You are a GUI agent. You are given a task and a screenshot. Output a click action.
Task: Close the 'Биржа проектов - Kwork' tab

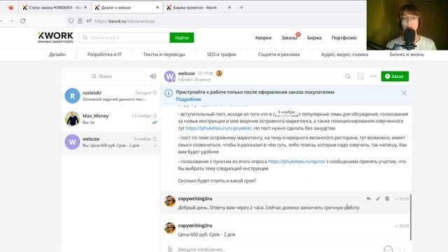(x=229, y=8)
